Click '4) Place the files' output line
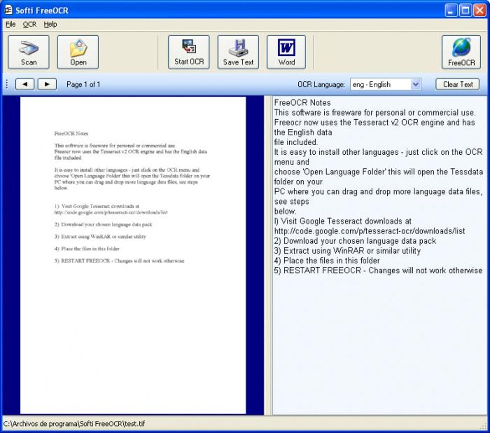The image size is (490, 433). tap(327, 261)
